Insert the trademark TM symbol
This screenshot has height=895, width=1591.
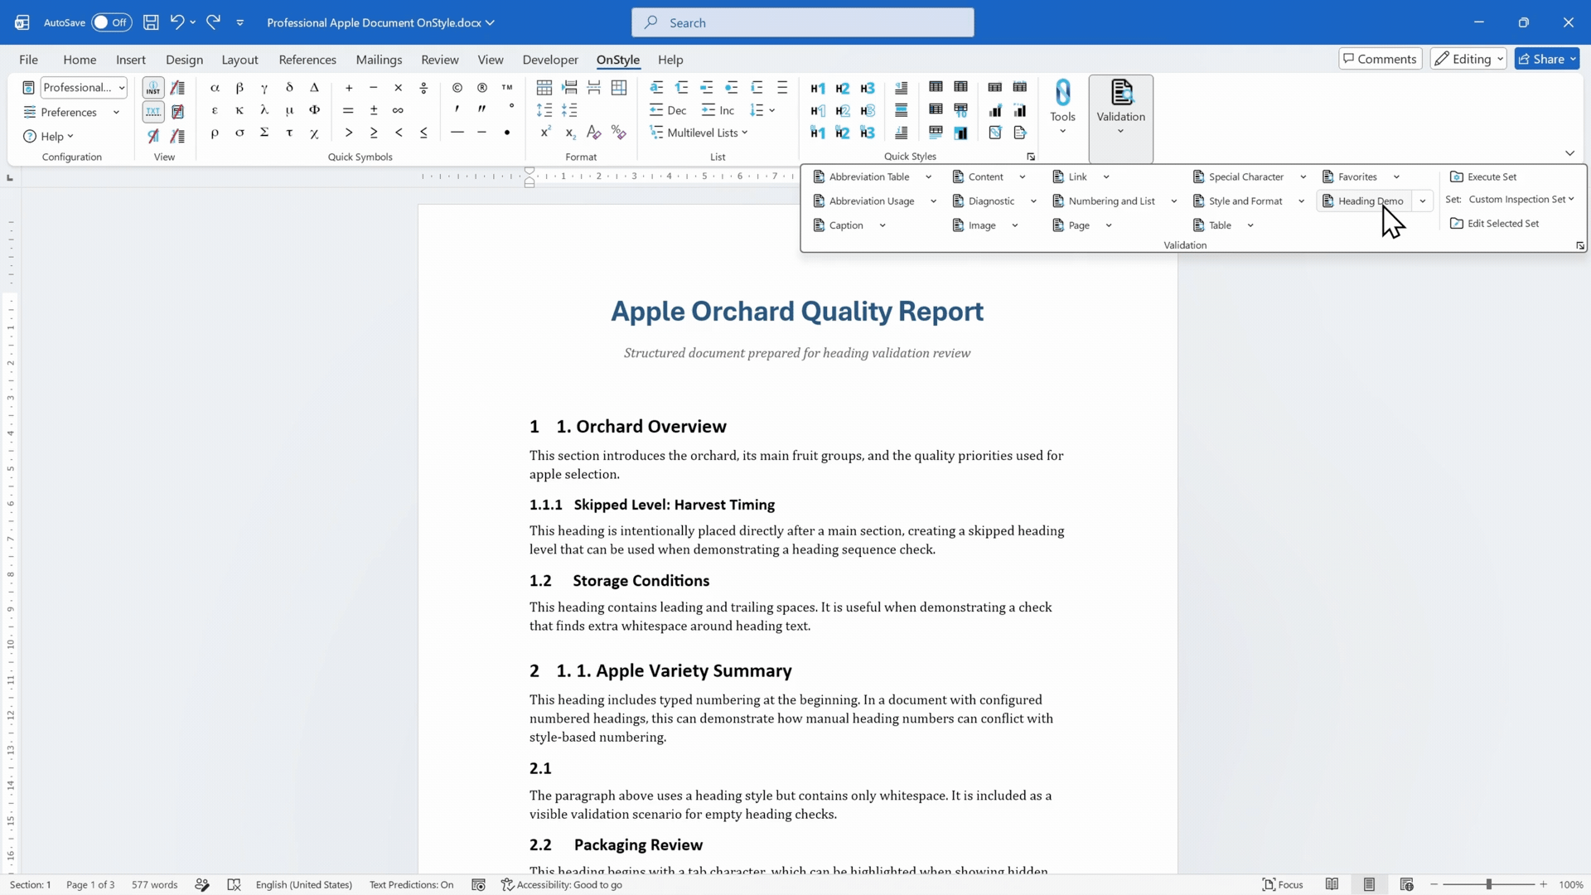(507, 87)
